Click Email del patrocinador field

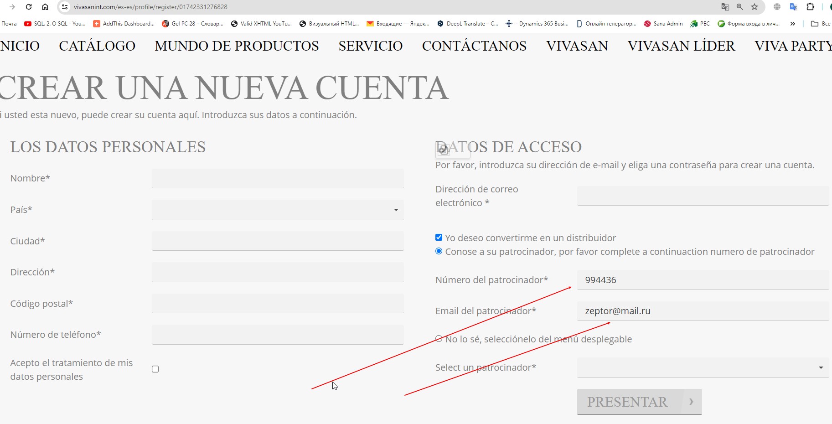coord(703,311)
